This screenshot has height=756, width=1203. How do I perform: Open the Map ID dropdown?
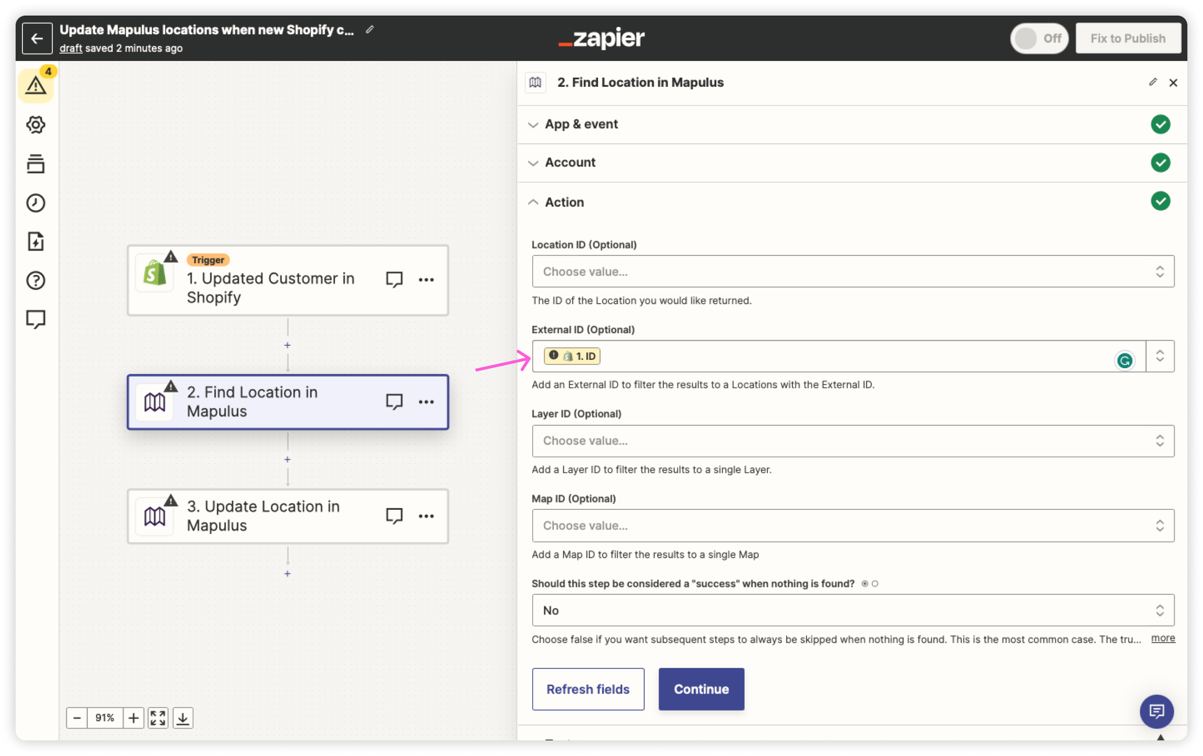click(x=853, y=525)
